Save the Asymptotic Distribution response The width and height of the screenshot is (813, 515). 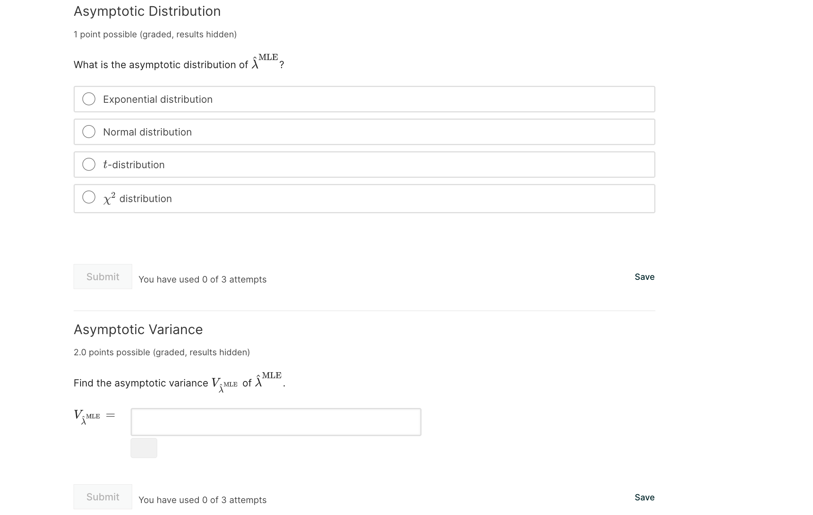click(644, 277)
